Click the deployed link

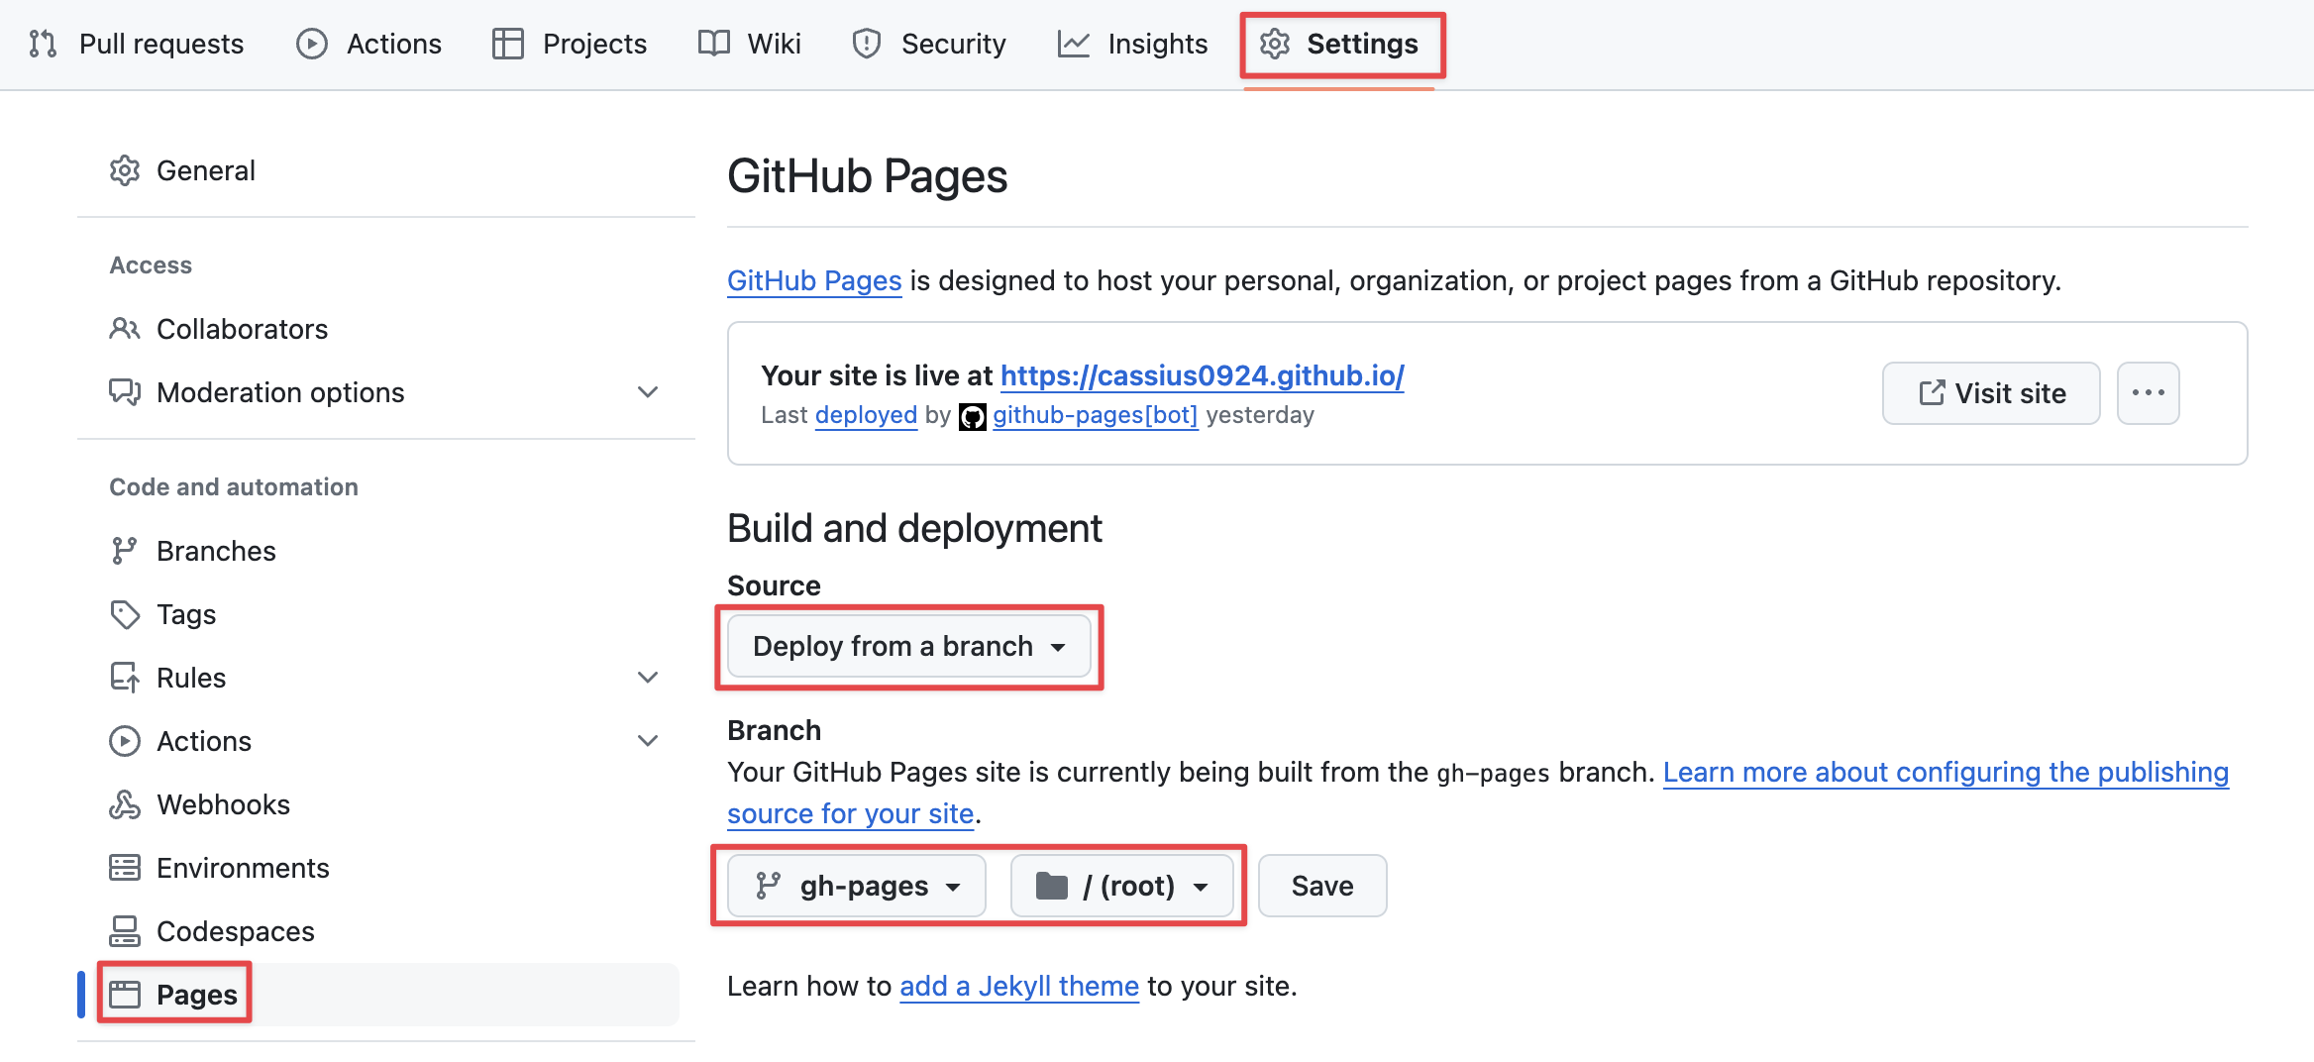866,415
